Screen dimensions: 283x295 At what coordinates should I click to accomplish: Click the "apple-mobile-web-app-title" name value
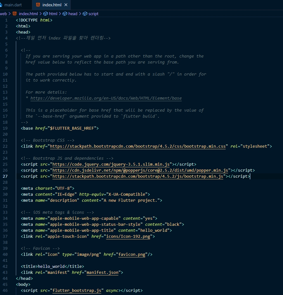[82, 231]
